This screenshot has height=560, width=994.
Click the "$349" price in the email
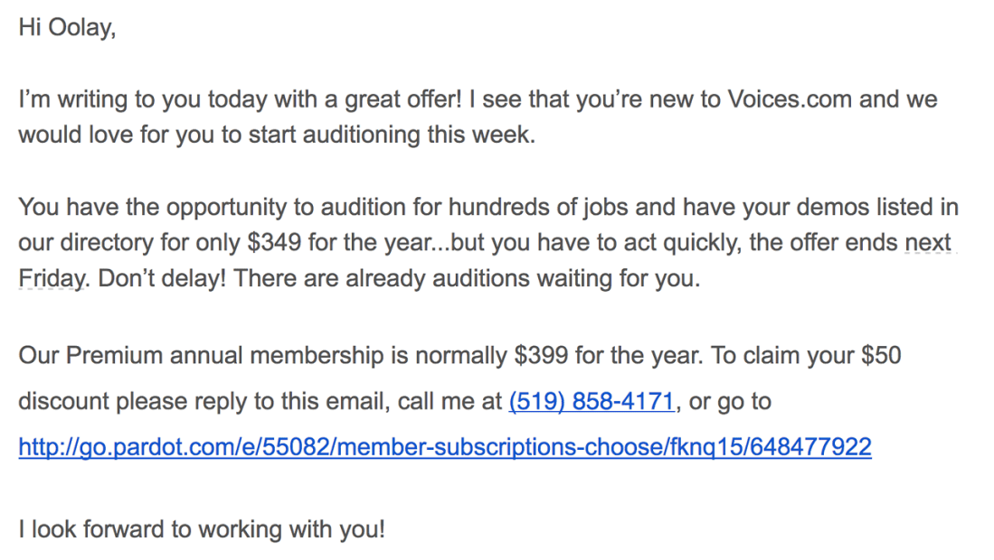pos(265,243)
